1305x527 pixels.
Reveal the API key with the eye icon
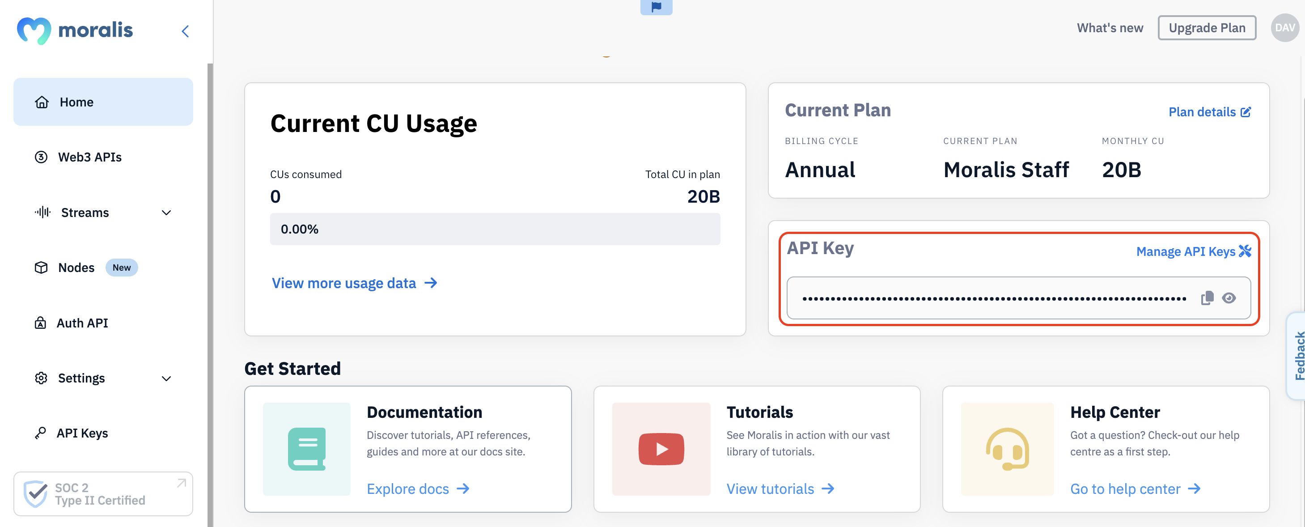(1229, 298)
